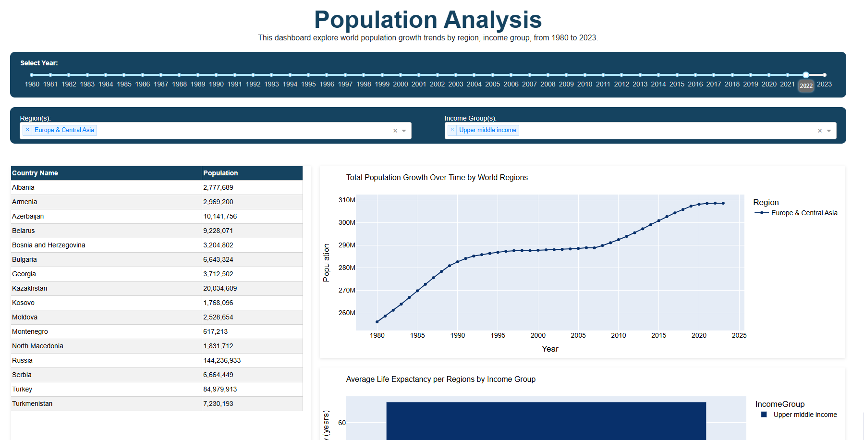Toggle Upper middle income in bar chart legend
The width and height of the screenshot is (864, 440).
[x=804, y=415]
